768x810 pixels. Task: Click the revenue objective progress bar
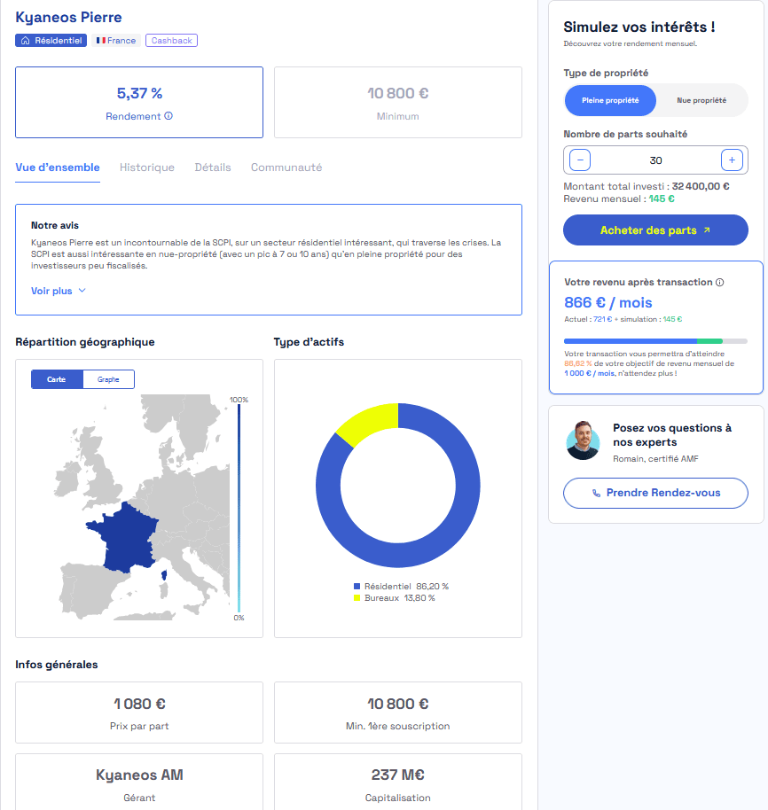tap(655, 341)
